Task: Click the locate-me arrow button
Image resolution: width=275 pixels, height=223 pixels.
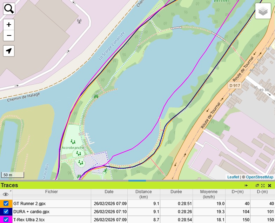Action: pos(9,51)
